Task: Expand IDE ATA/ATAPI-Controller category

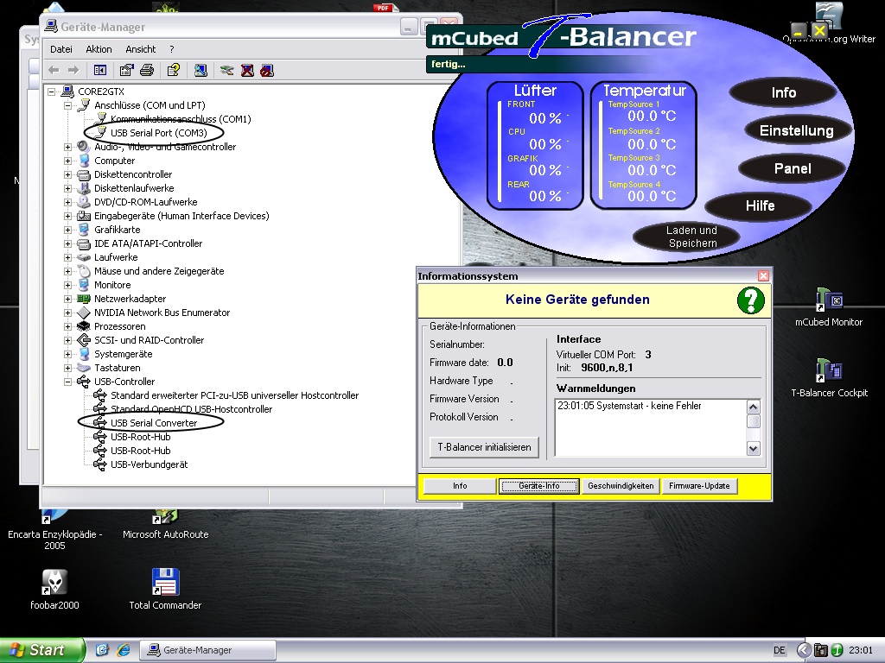Action: tap(67, 243)
